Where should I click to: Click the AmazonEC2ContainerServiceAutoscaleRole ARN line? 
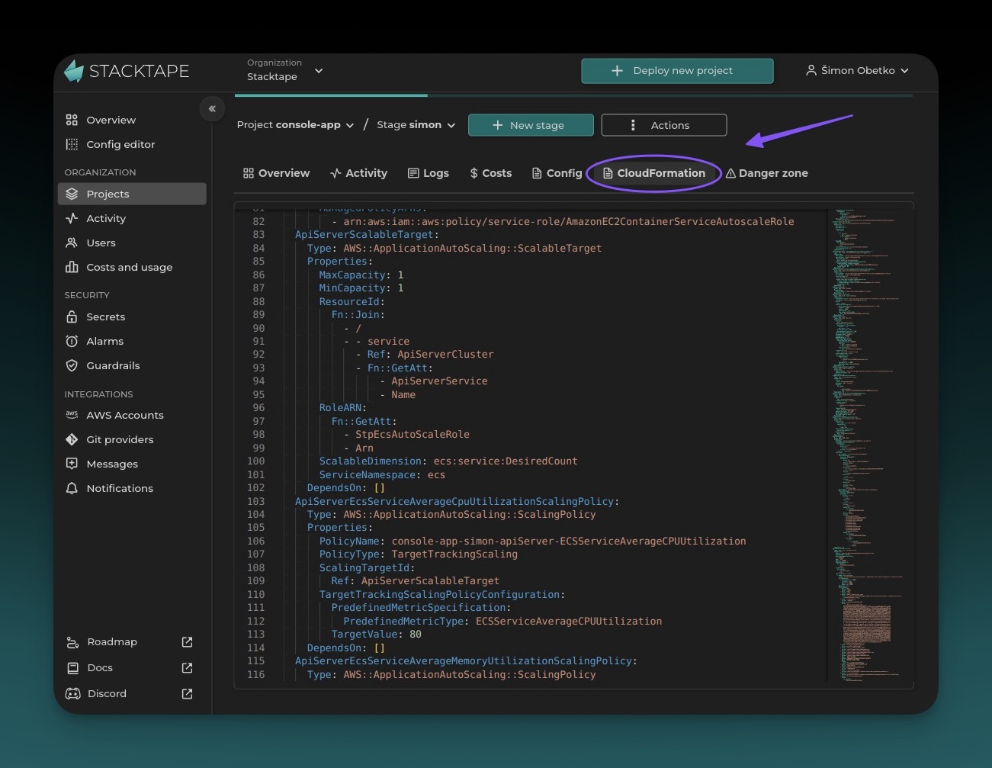[x=563, y=221]
